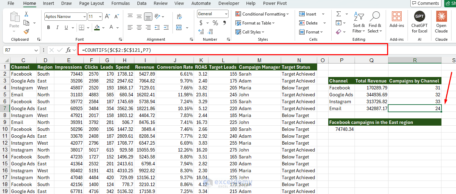Click the Copy icon
456x194 pixels.
(26, 23)
